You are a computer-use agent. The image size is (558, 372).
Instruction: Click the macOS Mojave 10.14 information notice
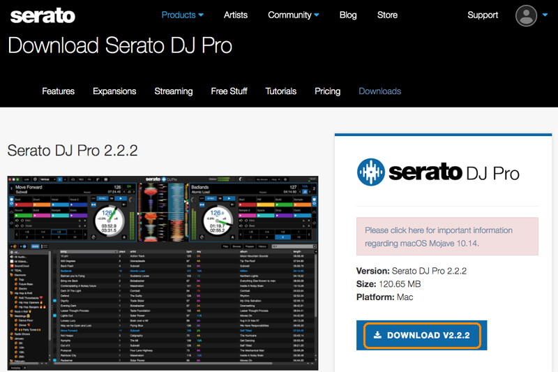(x=447, y=237)
